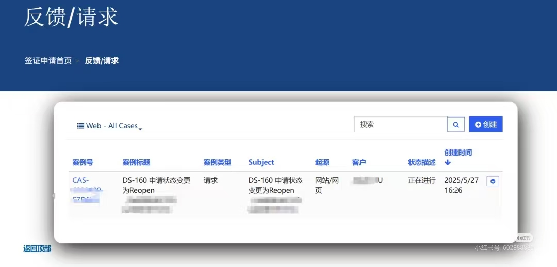Click the descending sort arrow under 创建时间
The width and height of the screenshot is (557, 267).
pos(448,162)
